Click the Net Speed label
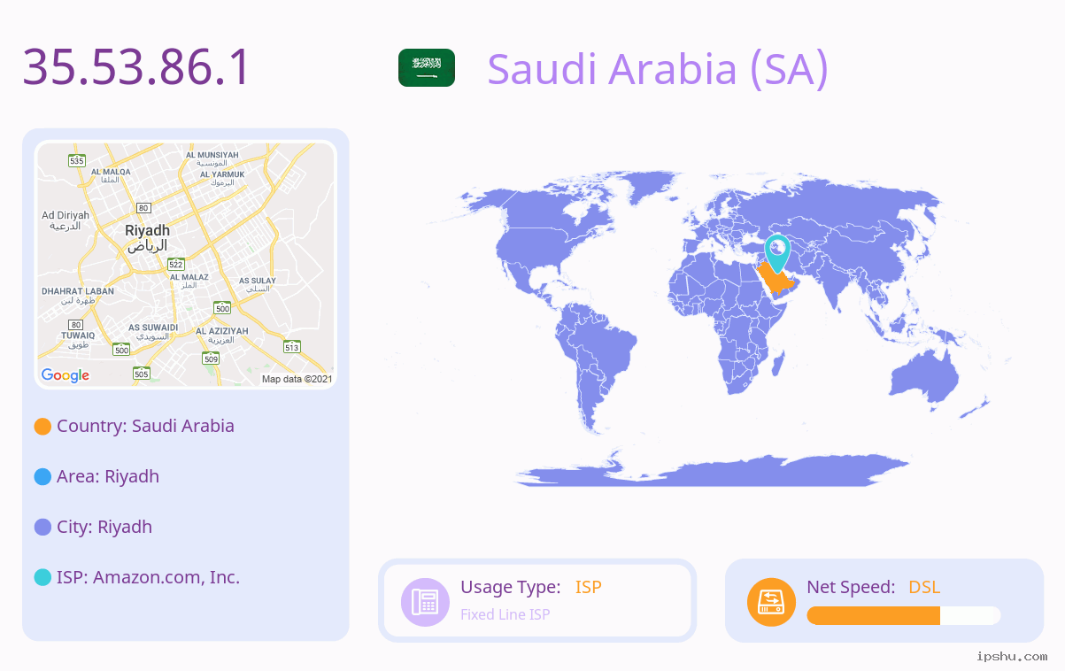Viewport: 1065px width, 671px height. coord(851,587)
